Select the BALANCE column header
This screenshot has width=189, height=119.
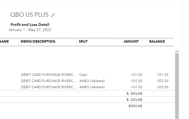click(x=157, y=42)
